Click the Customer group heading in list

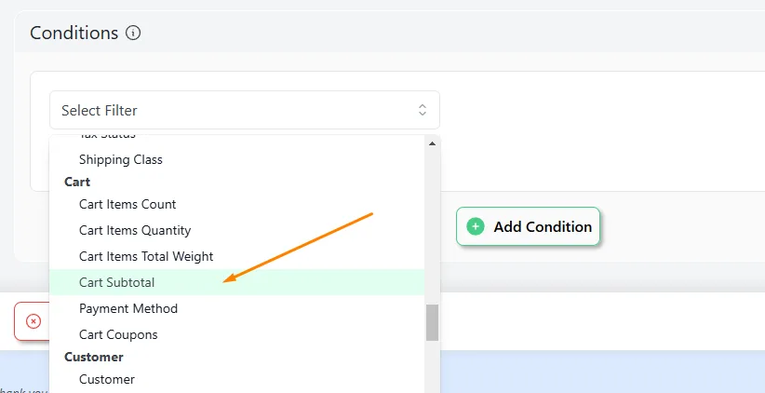94,357
